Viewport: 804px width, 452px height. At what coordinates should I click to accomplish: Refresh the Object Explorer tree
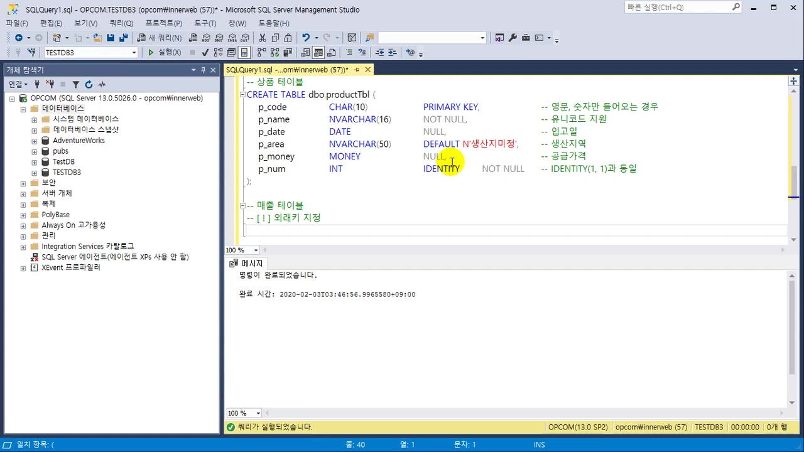(89, 84)
